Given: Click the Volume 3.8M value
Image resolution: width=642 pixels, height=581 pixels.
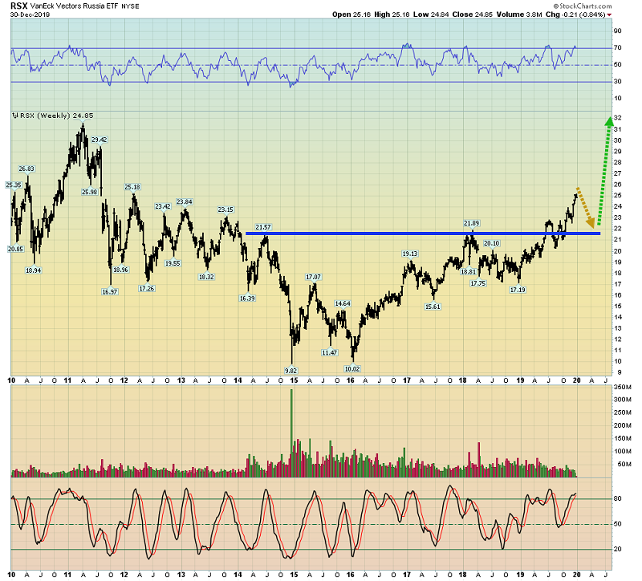Looking at the screenshot, I should (x=519, y=14).
